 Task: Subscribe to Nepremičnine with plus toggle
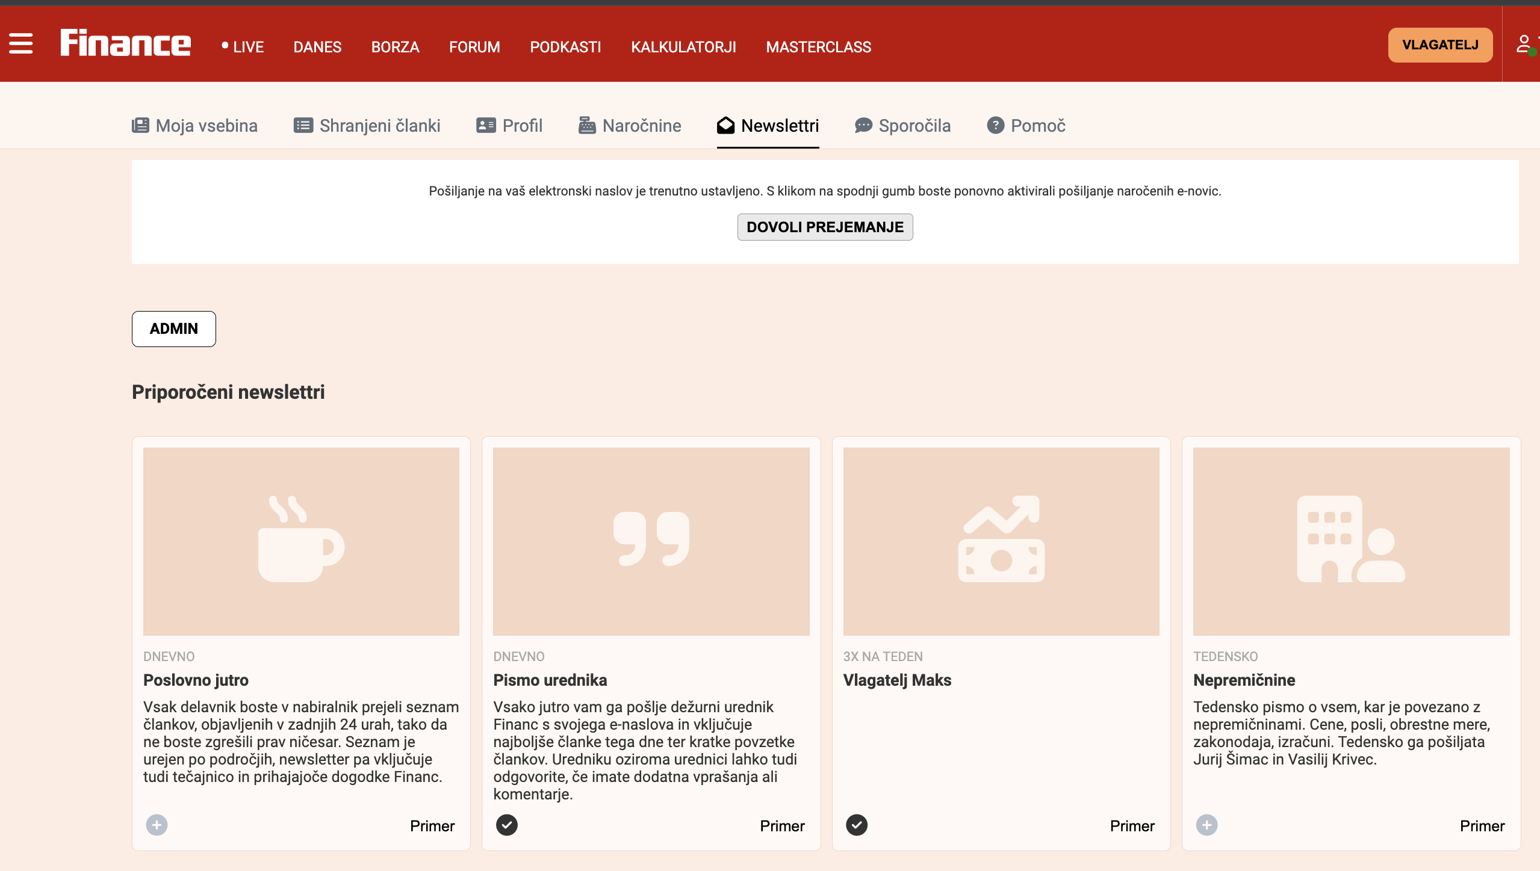point(1206,825)
